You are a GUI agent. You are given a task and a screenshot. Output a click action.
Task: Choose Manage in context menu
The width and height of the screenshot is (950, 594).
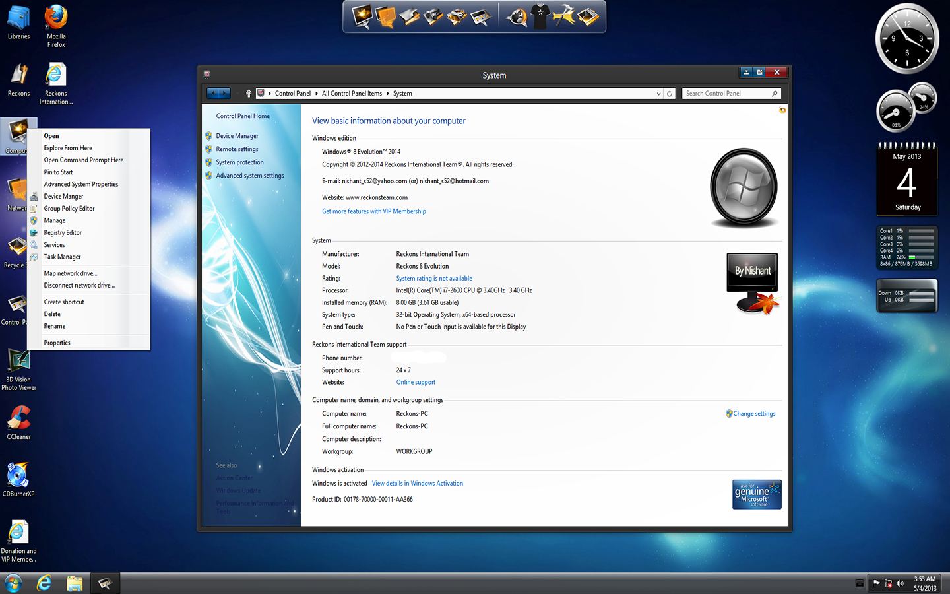(x=88, y=221)
